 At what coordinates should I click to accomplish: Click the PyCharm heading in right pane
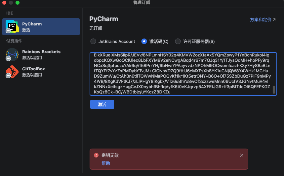tap(103, 19)
